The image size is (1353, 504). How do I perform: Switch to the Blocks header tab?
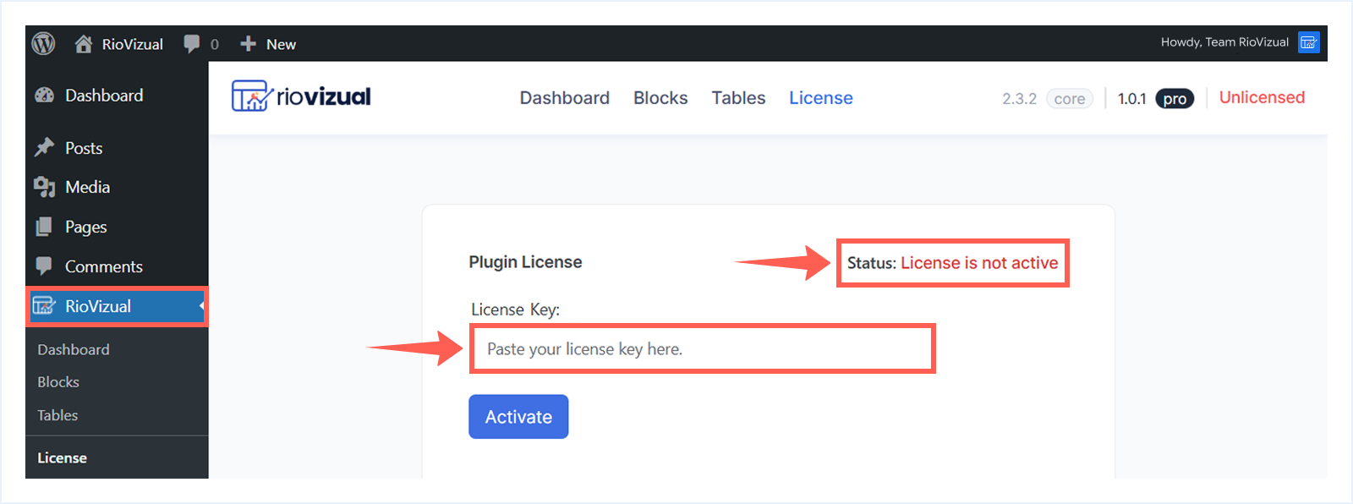coord(660,98)
